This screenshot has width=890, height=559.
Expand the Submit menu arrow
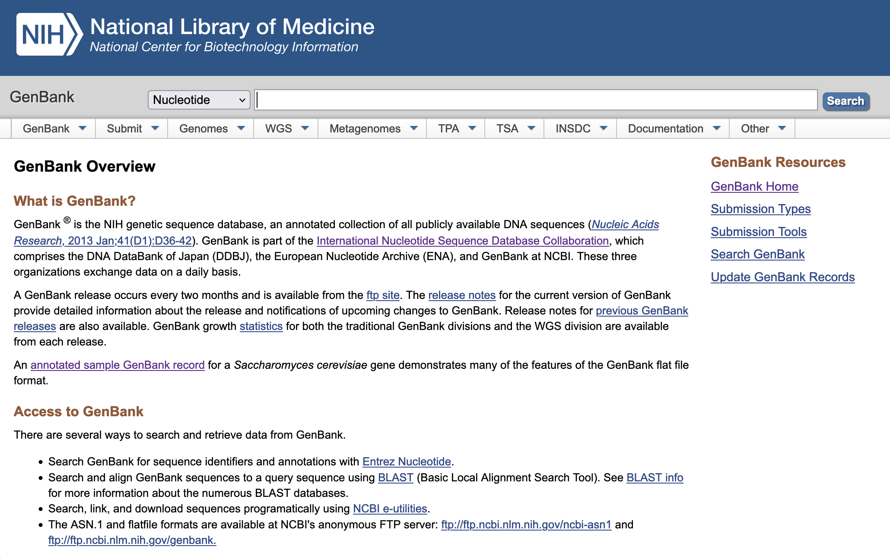point(155,128)
